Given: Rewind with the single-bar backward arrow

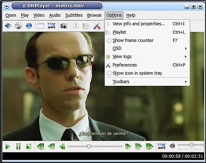Looking at the screenshot, I should pyautogui.click(x=62, y=146).
